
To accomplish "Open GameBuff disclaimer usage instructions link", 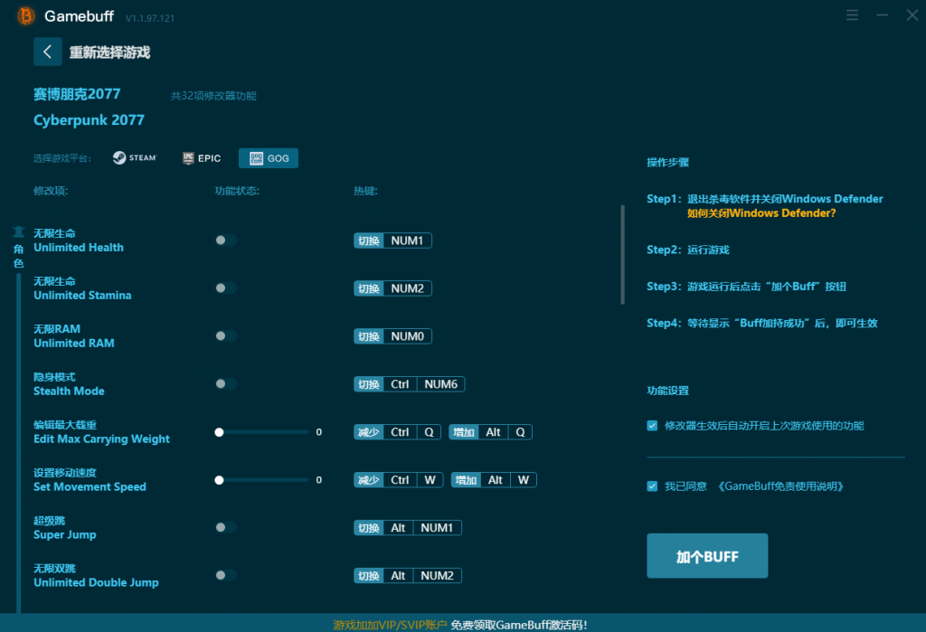I will click(x=780, y=486).
